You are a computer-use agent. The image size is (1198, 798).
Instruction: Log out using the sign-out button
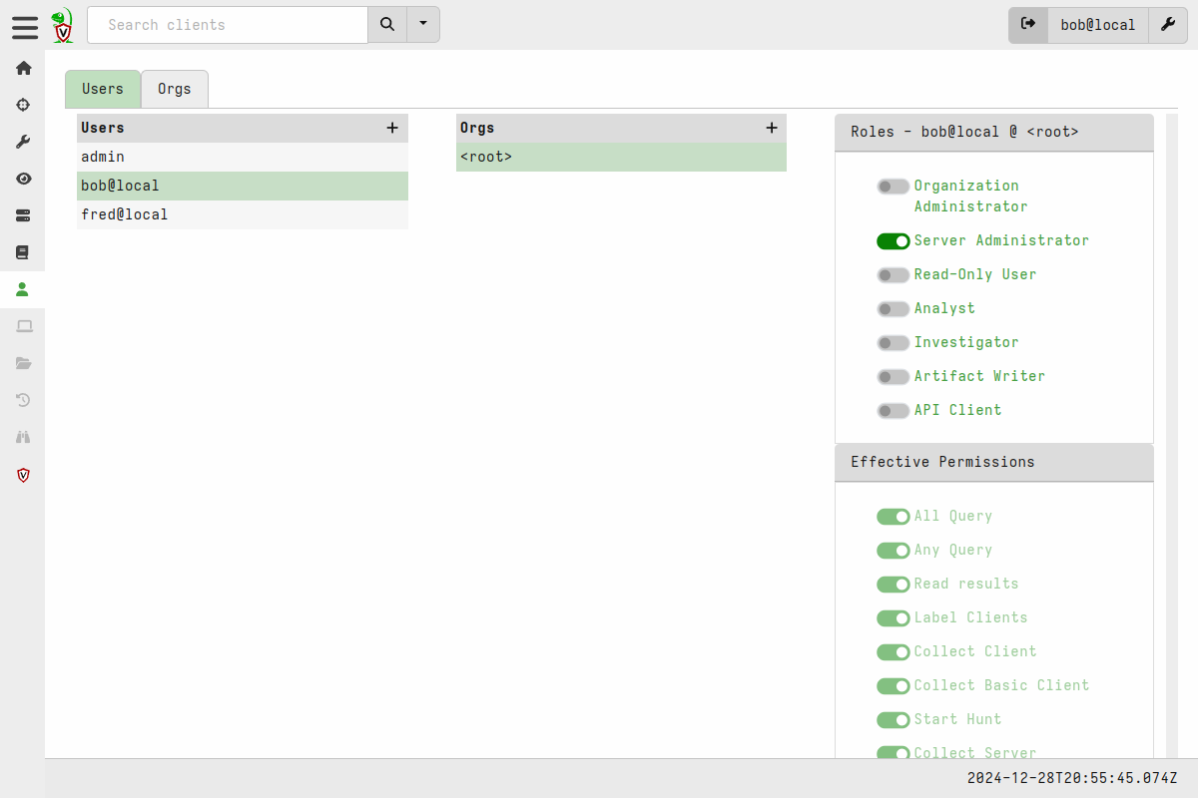[1028, 25]
